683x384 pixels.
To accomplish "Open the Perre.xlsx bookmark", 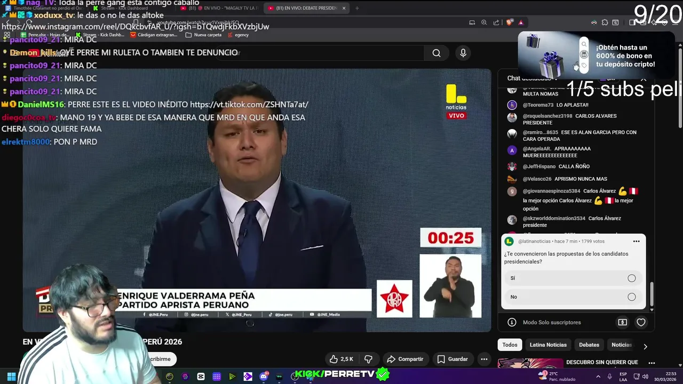I will 45,35.
